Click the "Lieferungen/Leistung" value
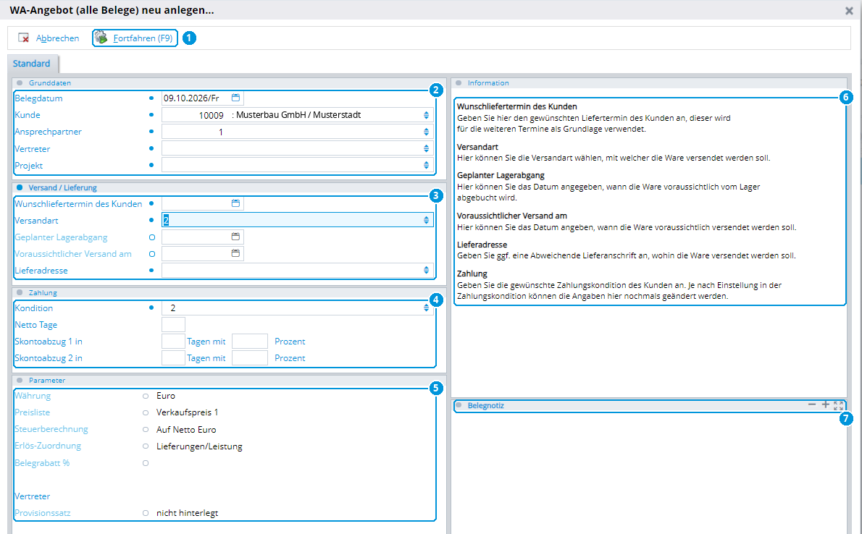The image size is (862, 534). click(x=199, y=446)
